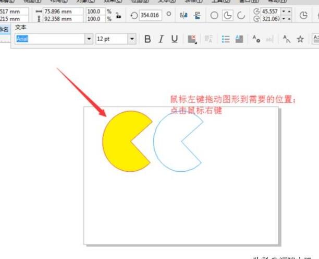Click the y position field ending 215 mm
This screenshot has width=319, height=259.
[14, 19]
